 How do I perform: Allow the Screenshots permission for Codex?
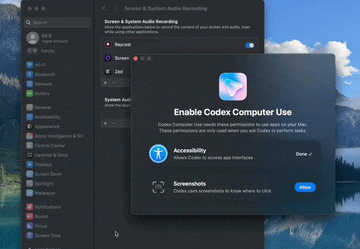pyautogui.click(x=305, y=187)
